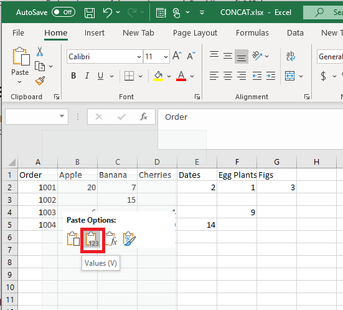This screenshot has width=343, height=310.
Task: Click the Orientation angled text icon
Action: 257,56
